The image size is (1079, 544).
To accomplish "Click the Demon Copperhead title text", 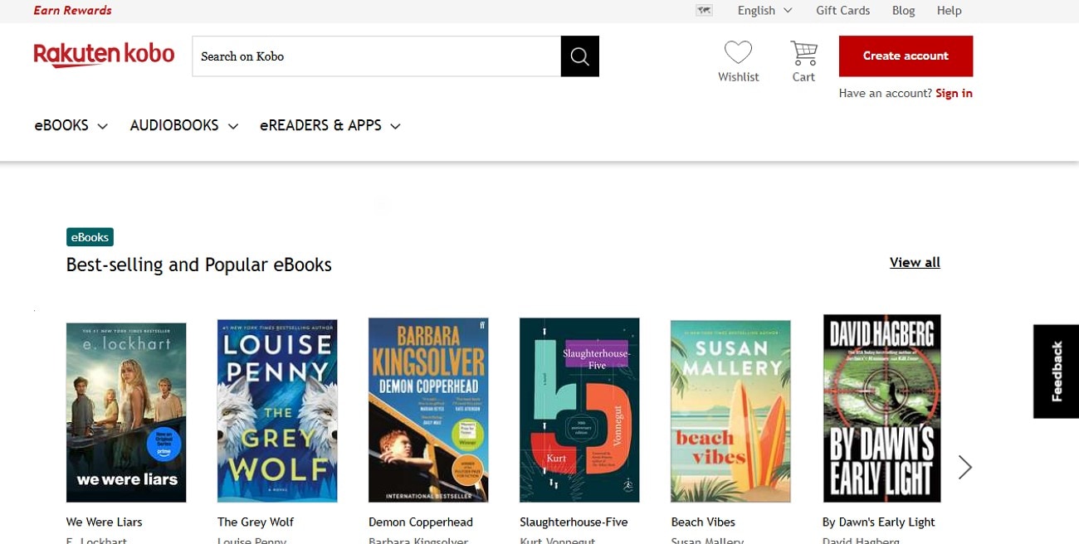I will [421, 522].
